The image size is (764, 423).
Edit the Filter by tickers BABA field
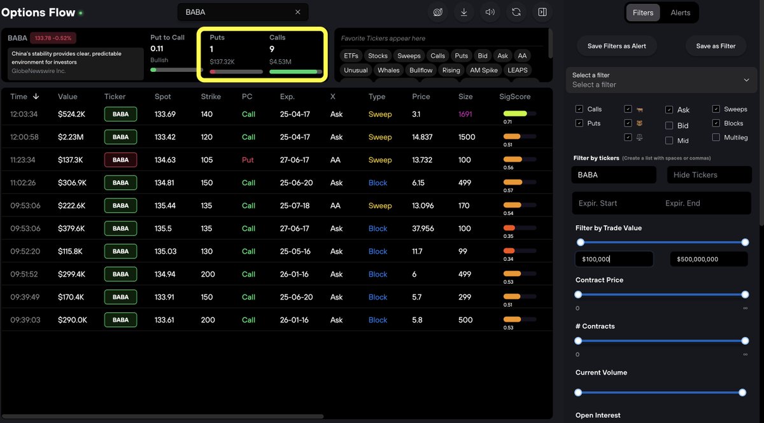click(x=614, y=175)
